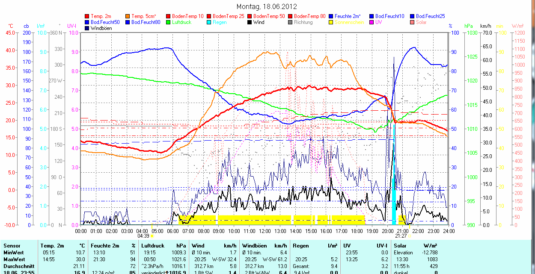Click the cyan Regen legend swatch
This screenshot has width=535, height=274.
pos(209,22)
